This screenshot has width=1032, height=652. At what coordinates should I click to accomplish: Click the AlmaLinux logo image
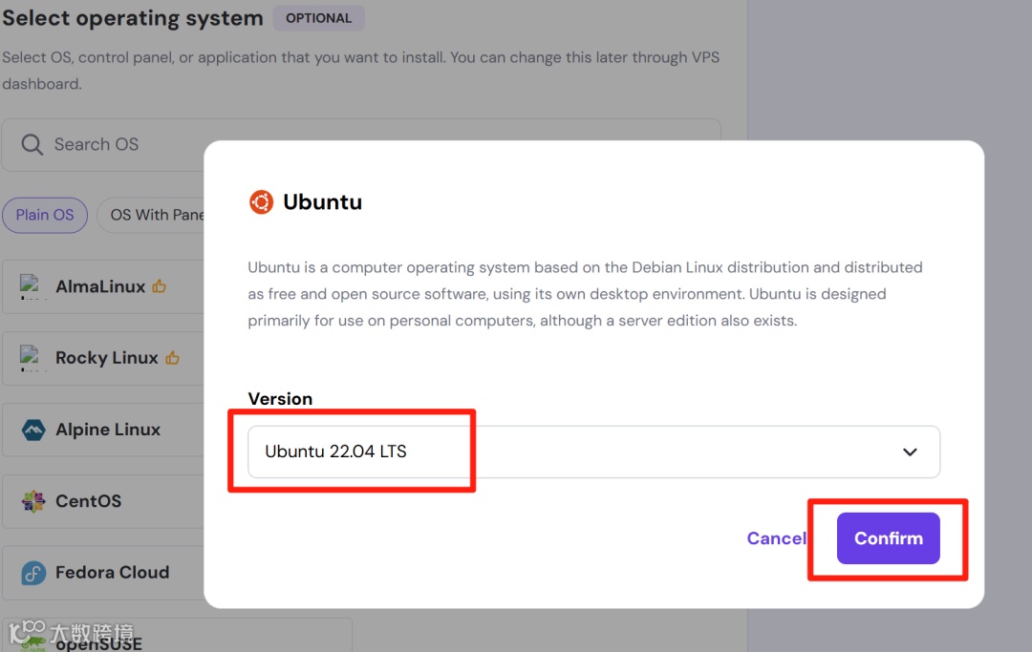33,286
